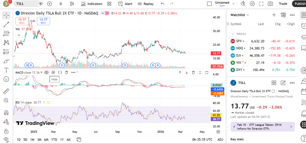Delete the MACD indicator with trash icon
Viewport: 306px width, 144px height.
click(x=67, y=72)
